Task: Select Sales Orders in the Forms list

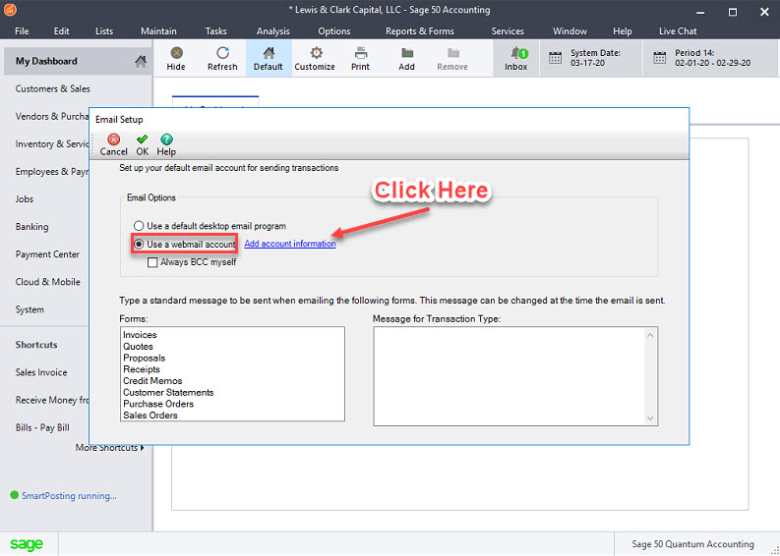Action: (150, 415)
